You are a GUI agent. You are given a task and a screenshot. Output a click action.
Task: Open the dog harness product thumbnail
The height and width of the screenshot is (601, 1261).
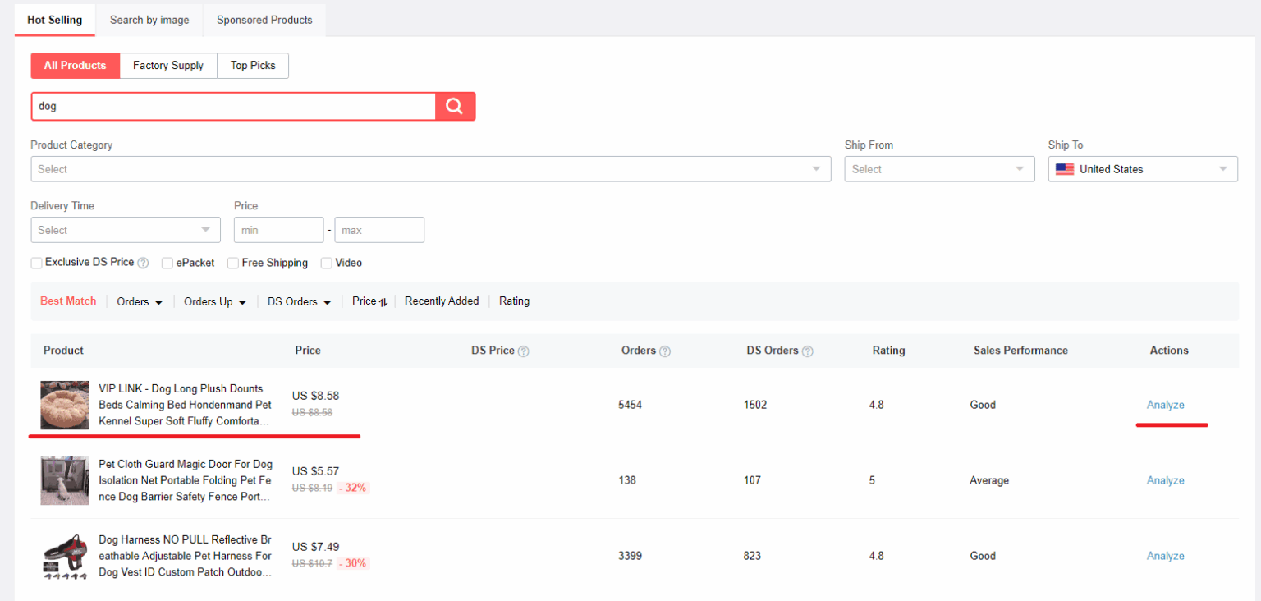(65, 557)
